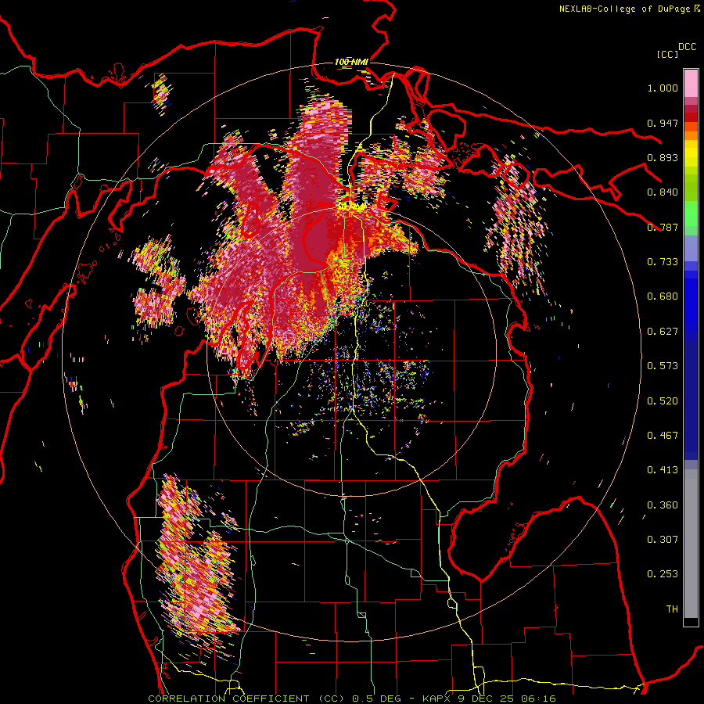Click the TH threshold label
The width and height of the screenshot is (704, 704).
click(672, 609)
